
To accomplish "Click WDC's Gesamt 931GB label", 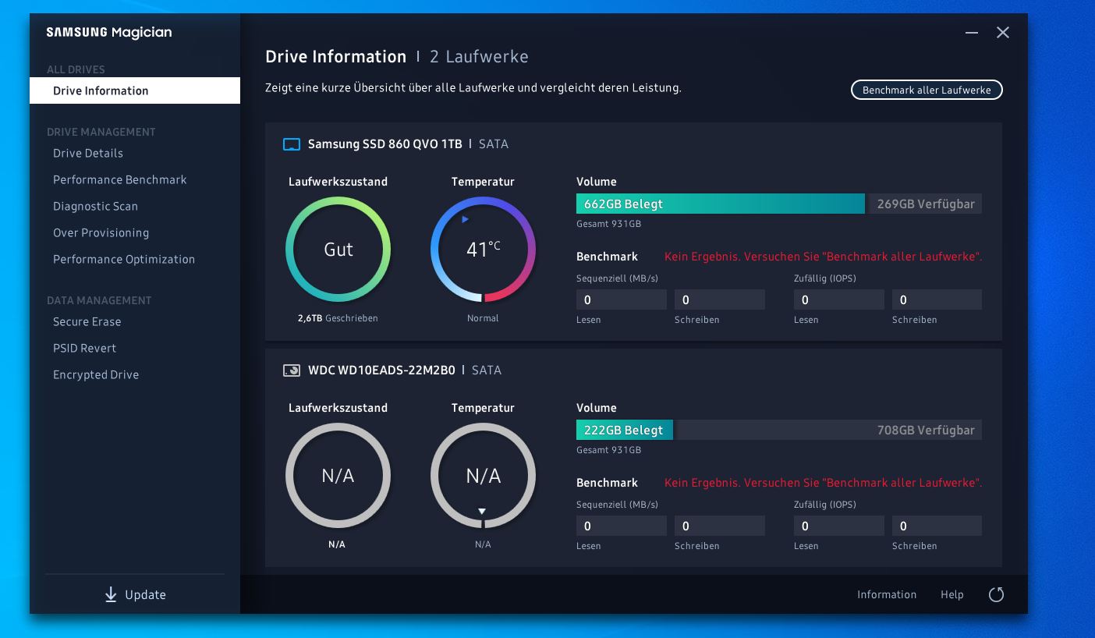I will click(609, 451).
